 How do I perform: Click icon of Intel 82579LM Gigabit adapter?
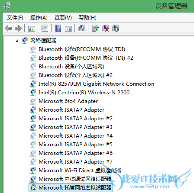tap(33, 84)
